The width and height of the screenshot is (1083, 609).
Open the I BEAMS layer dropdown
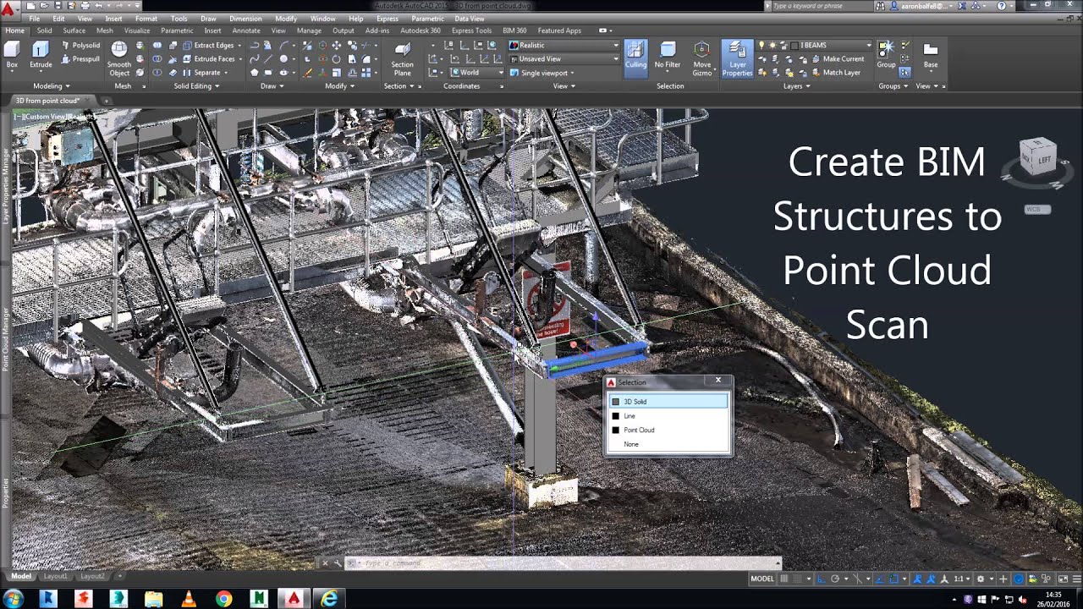pyautogui.click(x=868, y=46)
